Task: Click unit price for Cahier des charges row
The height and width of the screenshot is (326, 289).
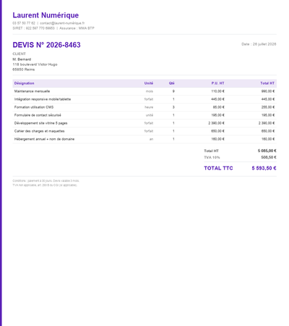Action: click(217, 131)
